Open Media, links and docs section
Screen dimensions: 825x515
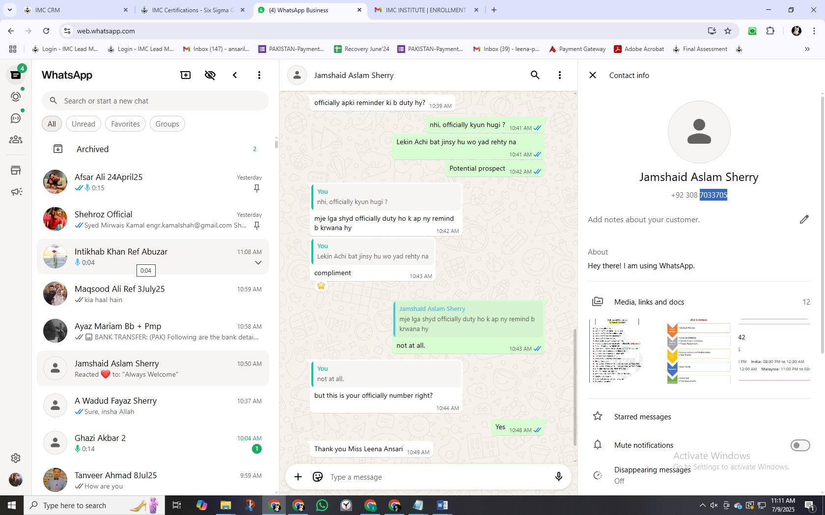coord(699,302)
